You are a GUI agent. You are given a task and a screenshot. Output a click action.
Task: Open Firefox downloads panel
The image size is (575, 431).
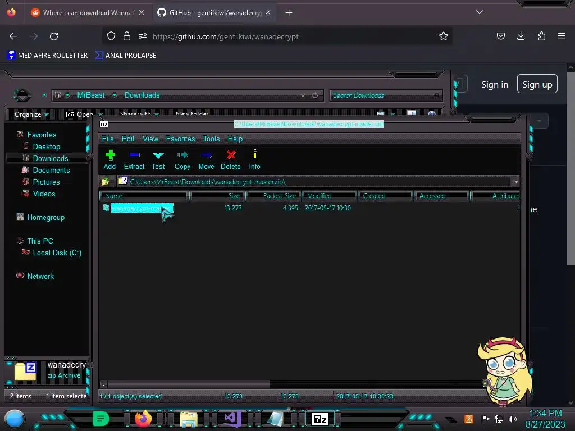[x=521, y=36]
